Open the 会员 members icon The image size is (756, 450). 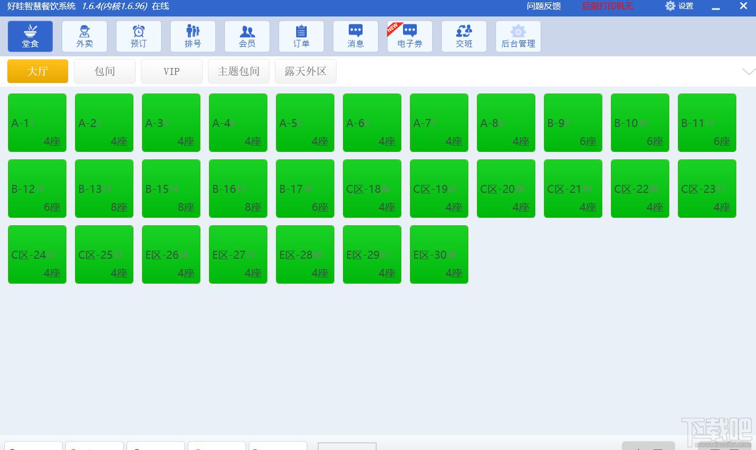pos(247,36)
